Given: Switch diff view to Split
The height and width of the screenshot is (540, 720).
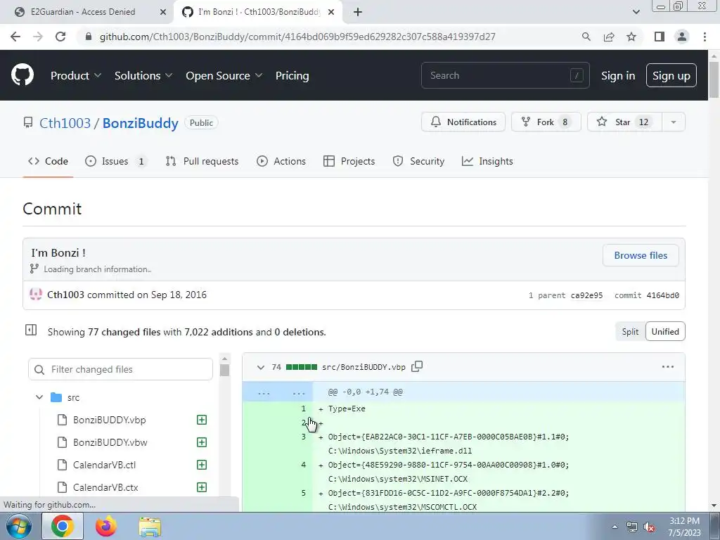Looking at the screenshot, I should 630,332.
